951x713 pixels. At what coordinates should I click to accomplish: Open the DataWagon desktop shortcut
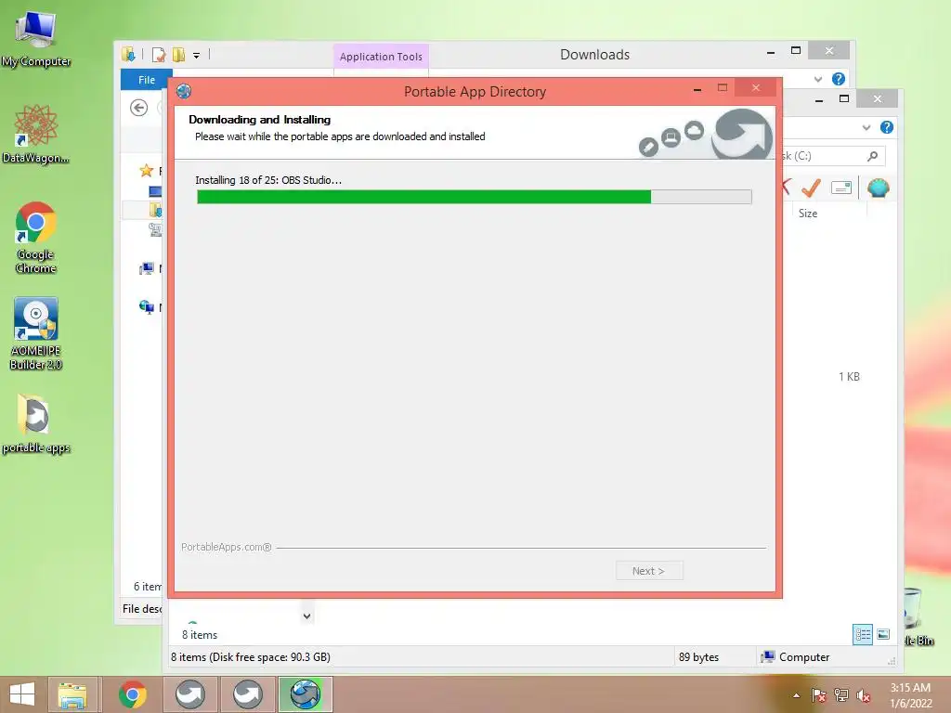pos(36,134)
